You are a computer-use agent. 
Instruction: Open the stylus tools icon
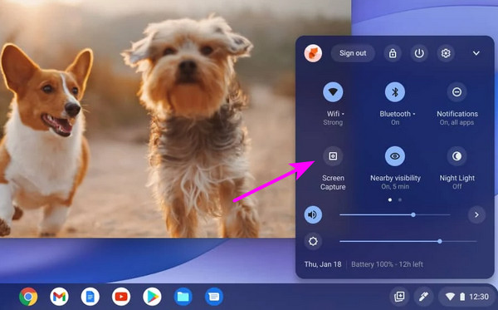click(x=423, y=297)
